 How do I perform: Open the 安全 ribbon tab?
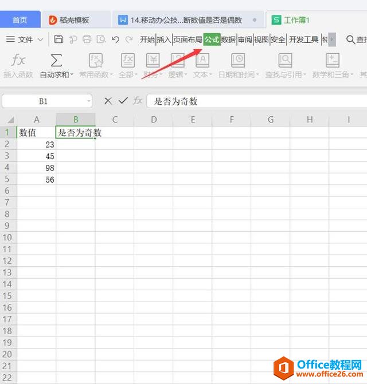tap(278, 39)
